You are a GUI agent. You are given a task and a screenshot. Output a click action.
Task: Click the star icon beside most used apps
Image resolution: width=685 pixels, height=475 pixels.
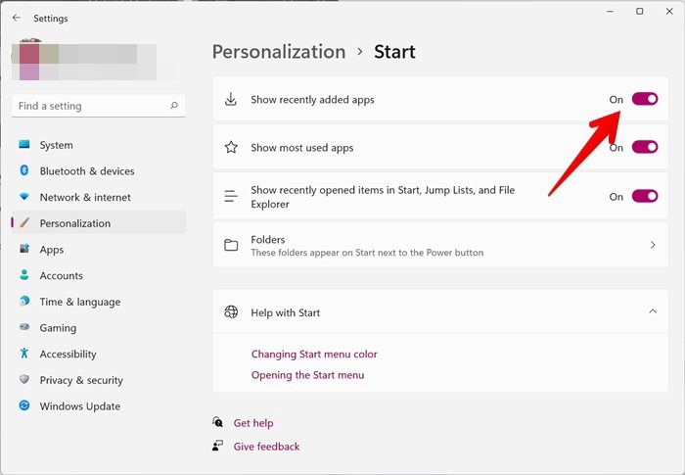point(231,147)
